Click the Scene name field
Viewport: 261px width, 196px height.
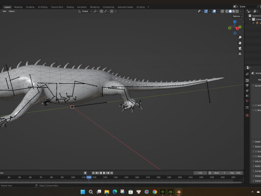[247, 7]
